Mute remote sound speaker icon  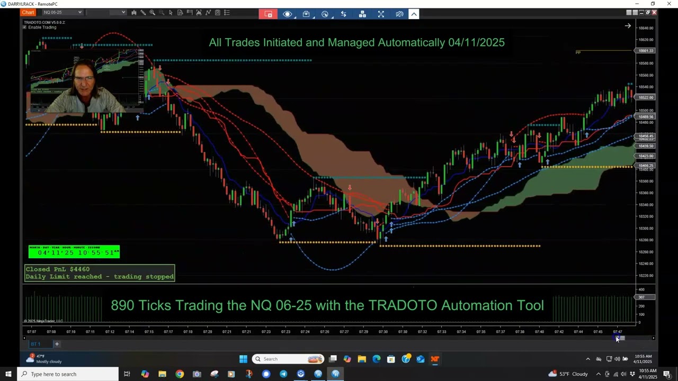pyautogui.click(x=399, y=14)
